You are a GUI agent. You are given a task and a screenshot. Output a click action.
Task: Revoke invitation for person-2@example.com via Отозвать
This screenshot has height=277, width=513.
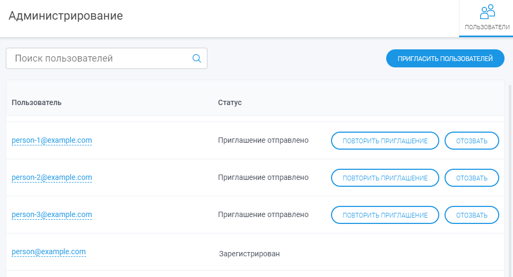click(x=472, y=178)
